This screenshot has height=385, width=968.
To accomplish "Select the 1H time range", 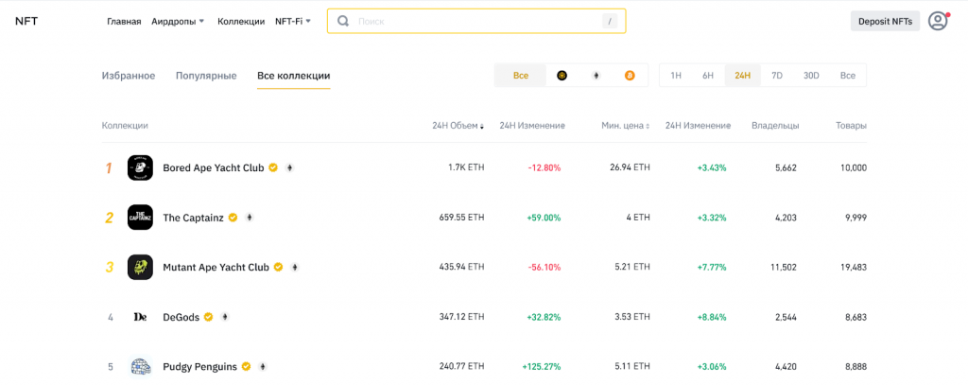I will 676,76.
